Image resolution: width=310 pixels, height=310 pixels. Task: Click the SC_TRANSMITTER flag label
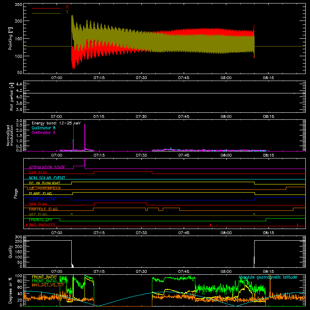pyautogui.click(x=45, y=188)
